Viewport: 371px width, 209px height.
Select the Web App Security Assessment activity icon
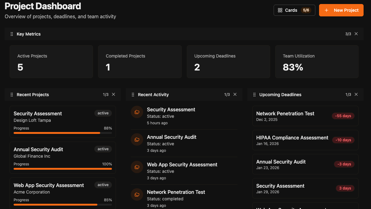[x=137, y=167]
